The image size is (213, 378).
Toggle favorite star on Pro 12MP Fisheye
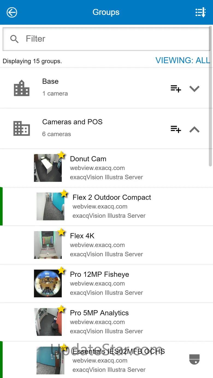click(61, 271)
